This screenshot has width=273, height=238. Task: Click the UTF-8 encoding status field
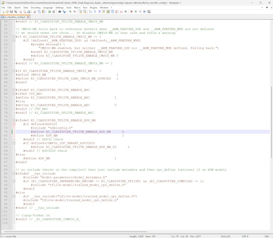tap(246, 236)
